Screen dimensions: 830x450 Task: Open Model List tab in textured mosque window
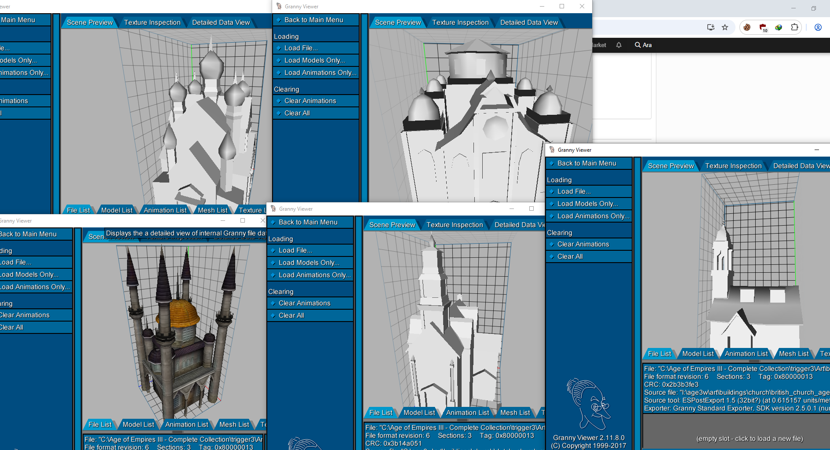coord(138,424)
